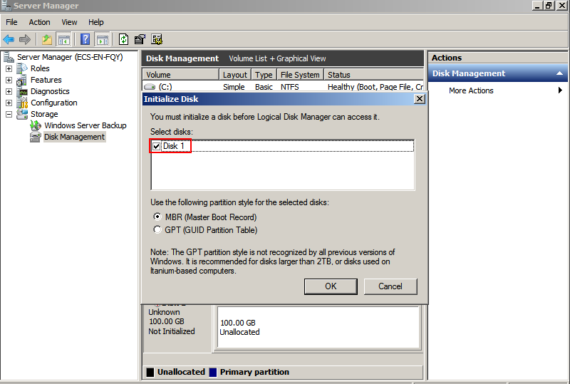Click Simple layout cell of C: row

click(x=234, y=87)
